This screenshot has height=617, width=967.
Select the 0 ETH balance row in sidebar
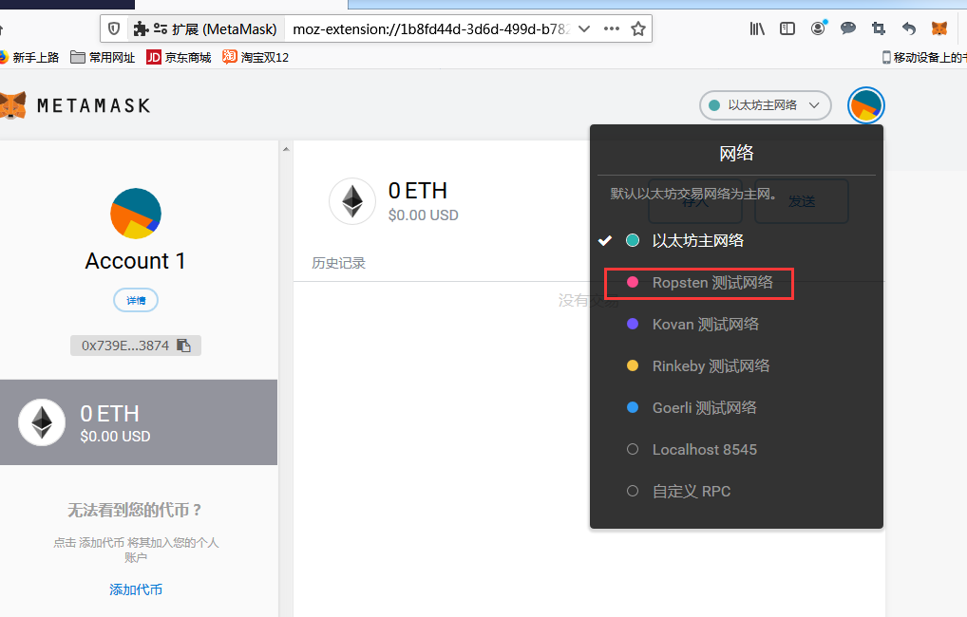point(139,422)
